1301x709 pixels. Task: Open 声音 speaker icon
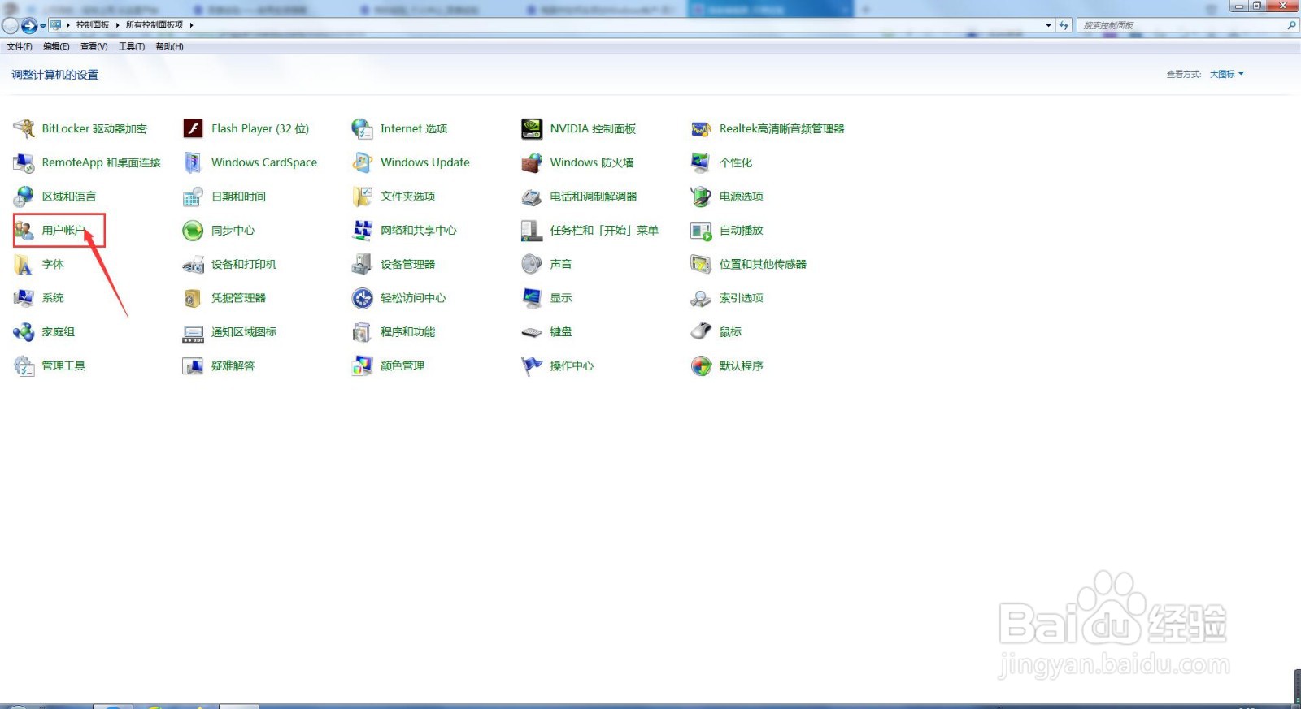(x=532, y=265)
